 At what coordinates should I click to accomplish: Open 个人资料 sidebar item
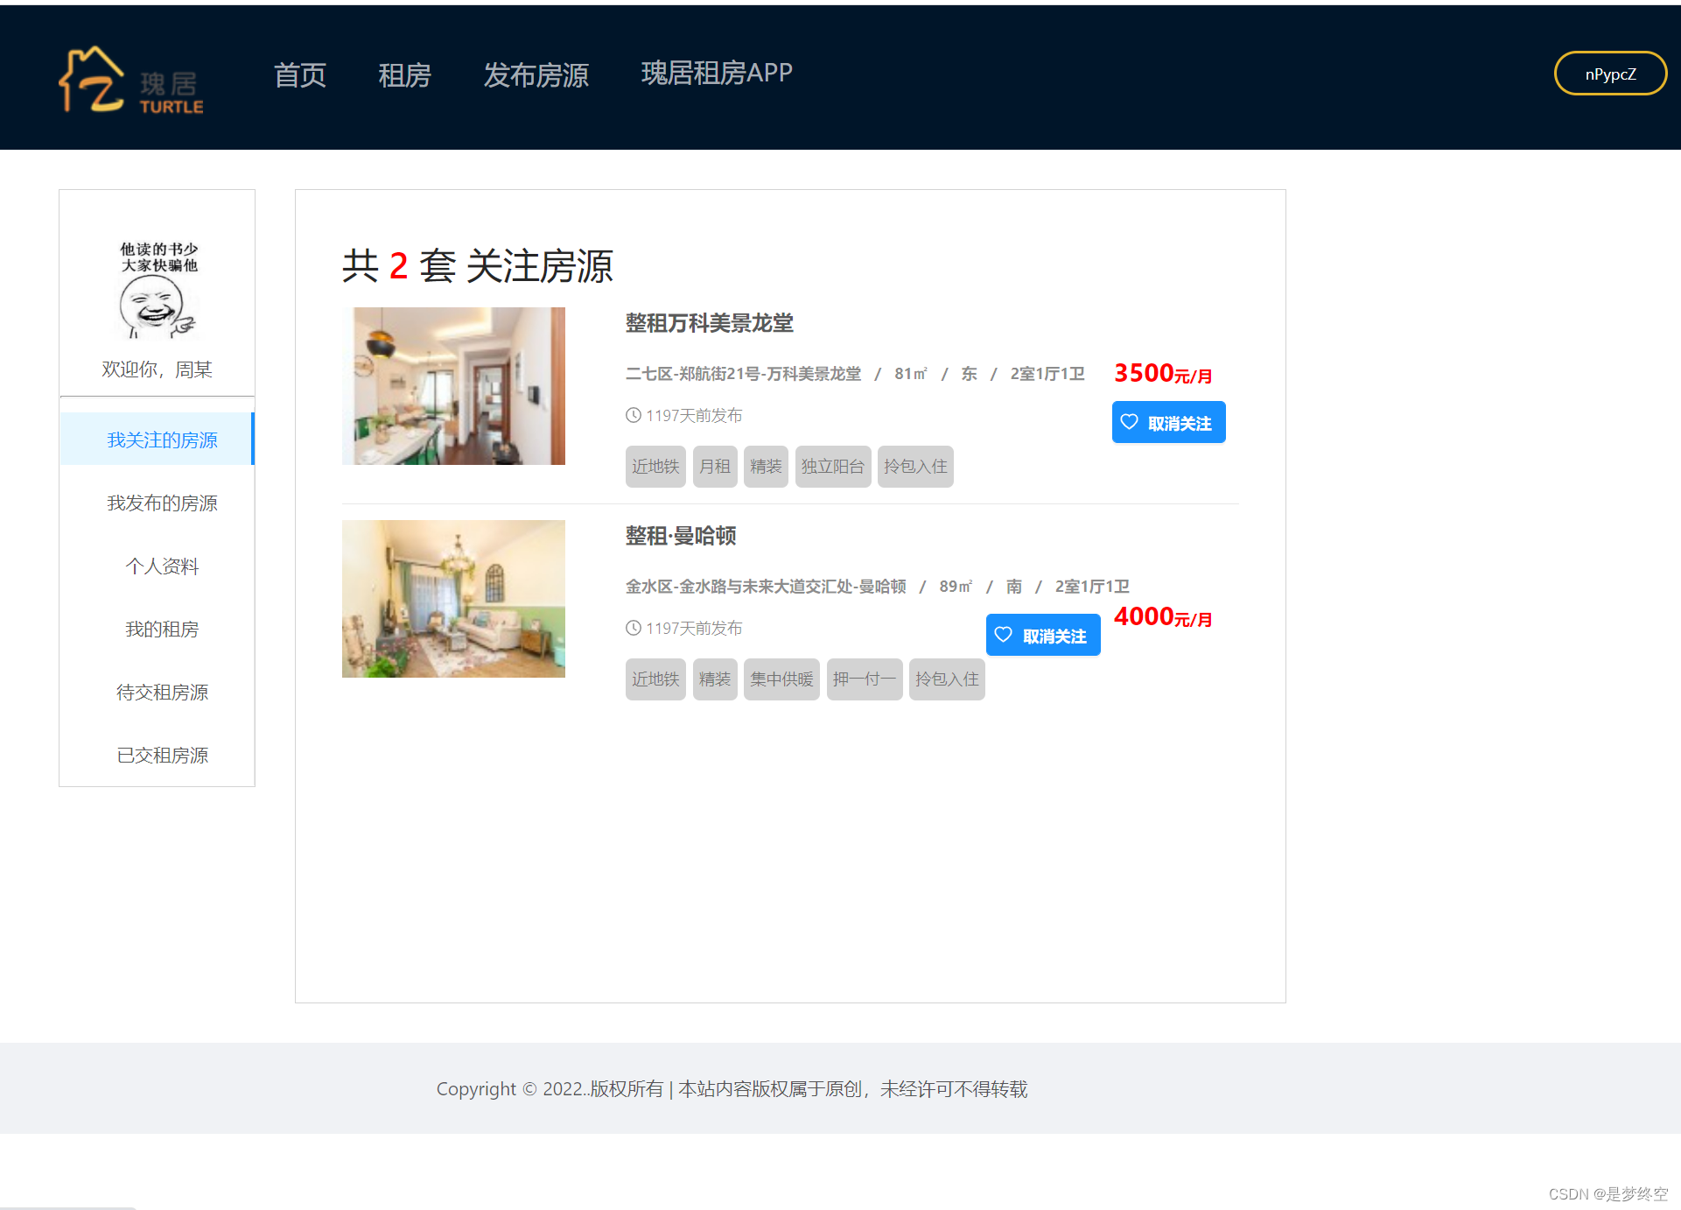pos(162,566)
